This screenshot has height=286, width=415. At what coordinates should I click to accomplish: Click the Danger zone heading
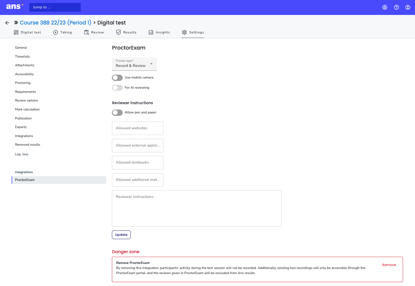point(126,252)
